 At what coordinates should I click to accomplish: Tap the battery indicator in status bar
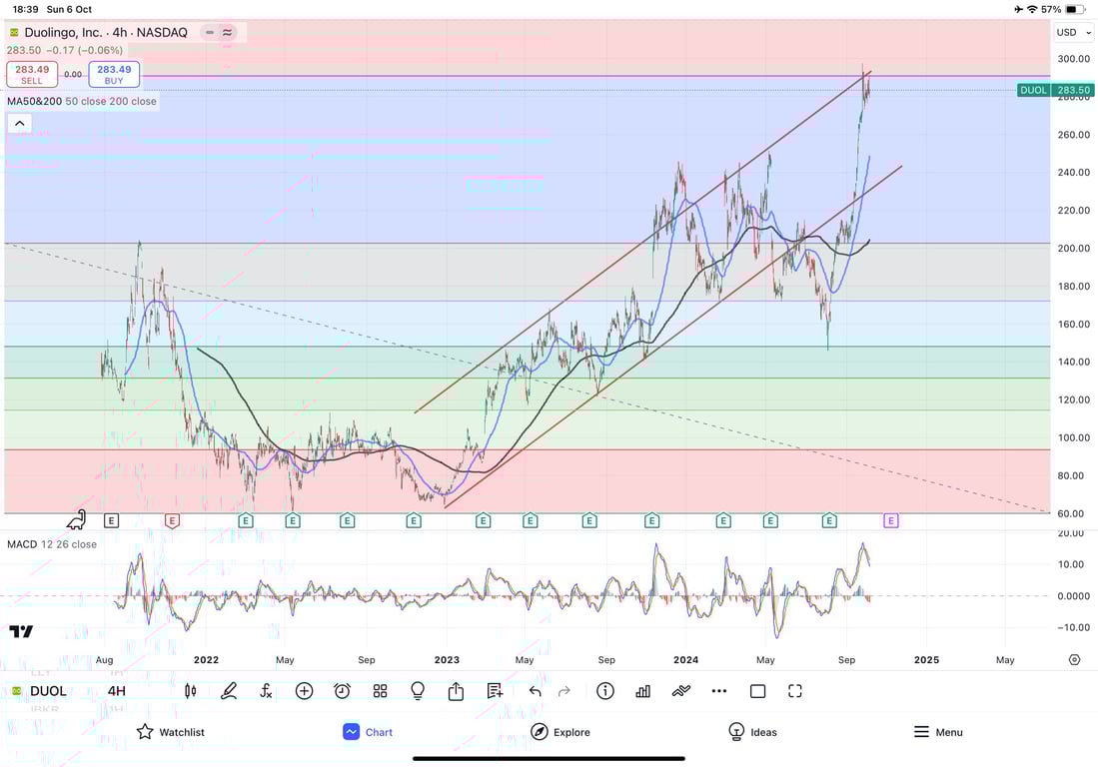[1076, 10]
